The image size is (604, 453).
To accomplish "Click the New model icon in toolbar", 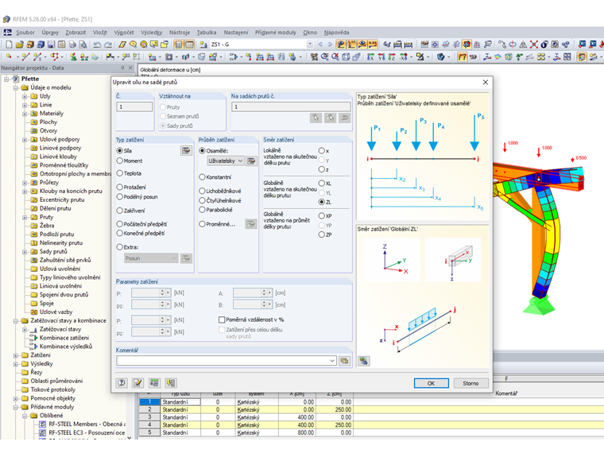I will tap(9, 45).
